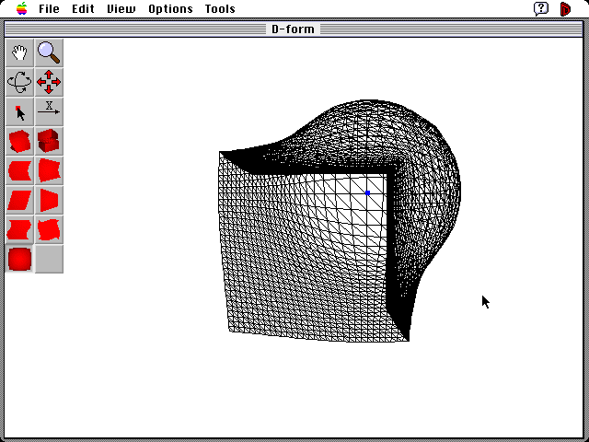
Task: Choose the concave-side red shape deformation
Action: tap(19, 170)
